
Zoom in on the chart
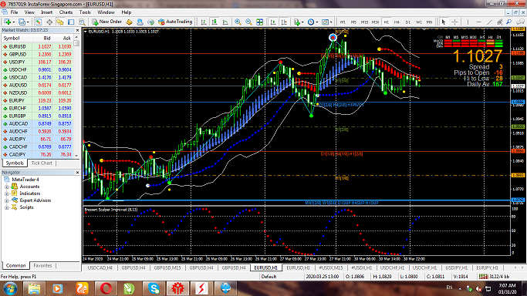[238, 22]
